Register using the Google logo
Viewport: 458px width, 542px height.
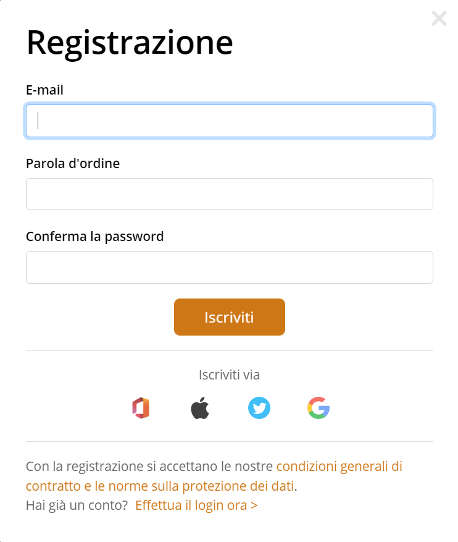click(319, 408)
